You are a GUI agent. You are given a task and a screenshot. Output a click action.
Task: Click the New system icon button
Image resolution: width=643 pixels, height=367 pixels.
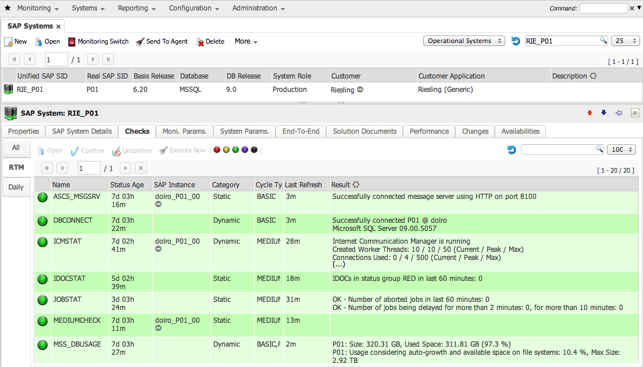click(16, 41)
